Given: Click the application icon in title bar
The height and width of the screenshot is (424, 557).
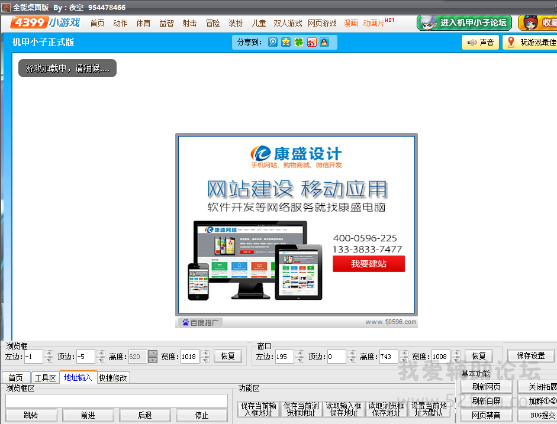Looking at the screenshot, I should click(6, 7).
